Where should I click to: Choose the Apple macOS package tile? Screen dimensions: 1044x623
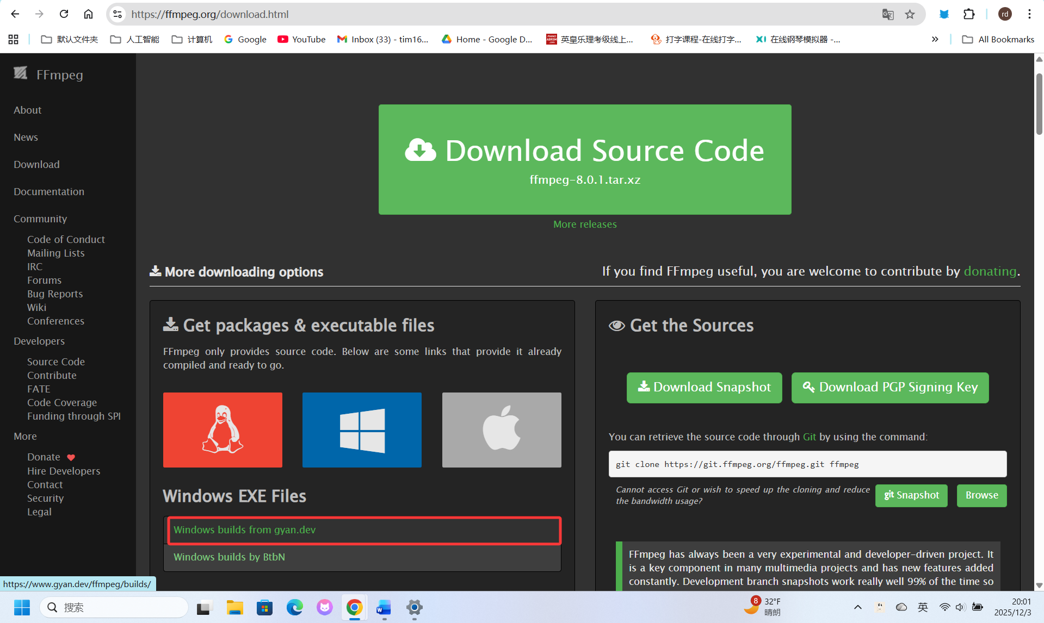[501, 429]
